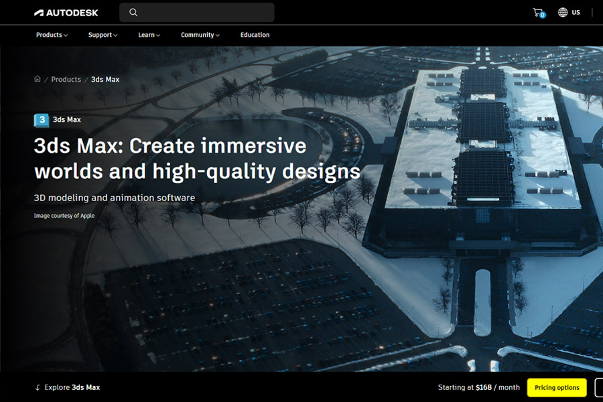Click the headline '3ds Max: Create immersive worlds'
This screenshot has height=402, width=603.
(x=197, y=158)
